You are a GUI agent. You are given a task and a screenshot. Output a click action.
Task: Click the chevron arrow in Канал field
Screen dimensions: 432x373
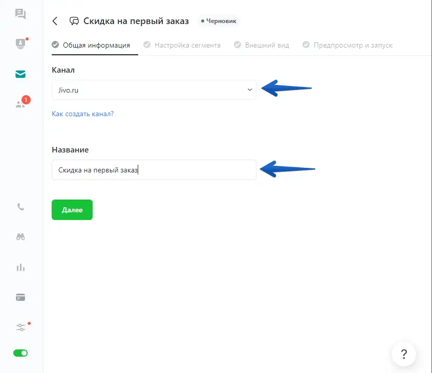[x=250, y=90]
